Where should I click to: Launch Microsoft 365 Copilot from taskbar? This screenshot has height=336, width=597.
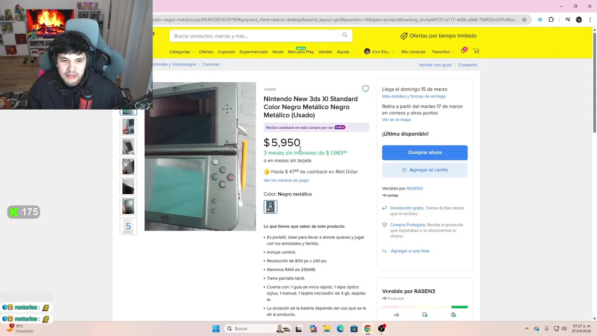tap(312, 329)
